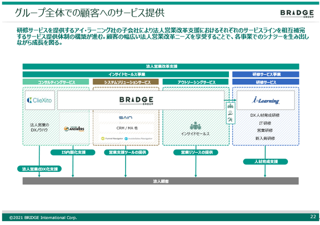The height and width of the screenshot is (225, 320).
Task: Click the IS内製化支援 pill label
Action: click(x=73, y=152)
